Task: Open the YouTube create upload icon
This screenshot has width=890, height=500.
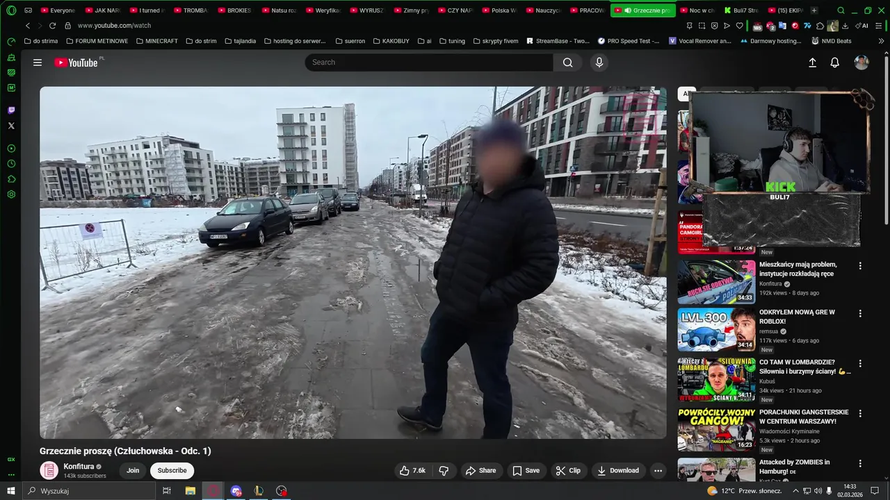Action: click(812, 62)
